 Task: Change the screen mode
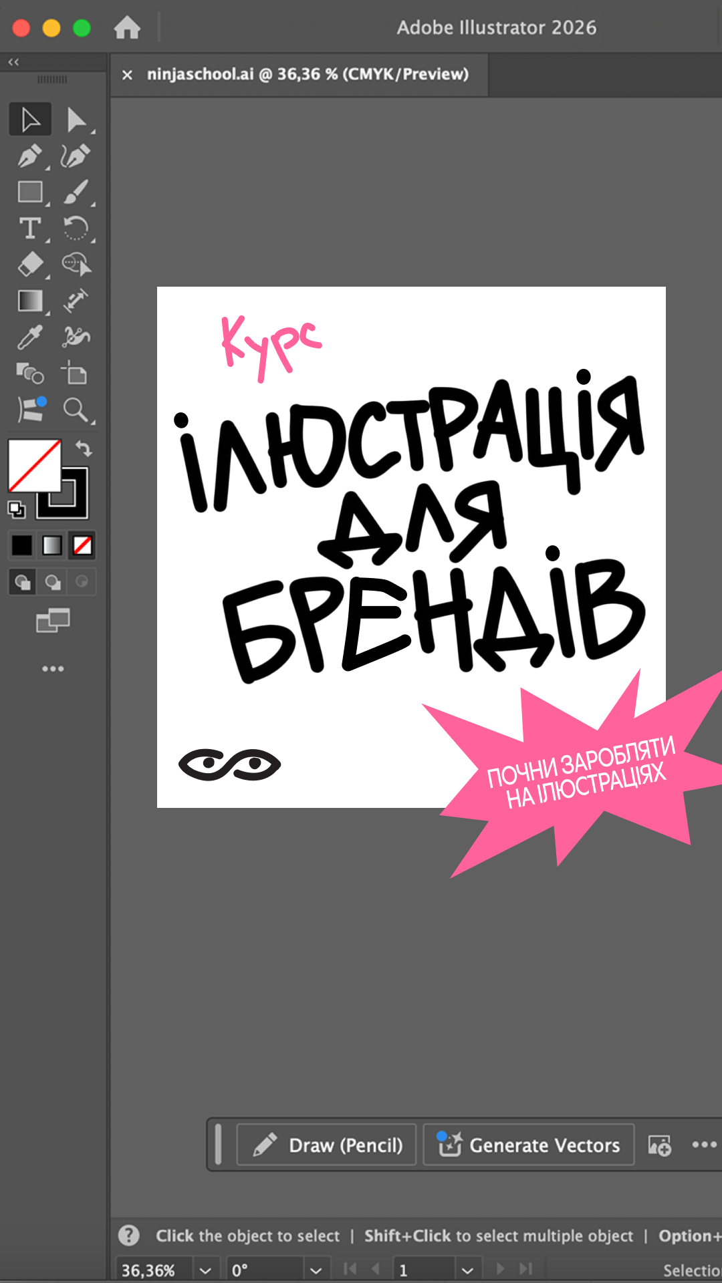pyautogui.click(x=53, y=621)
